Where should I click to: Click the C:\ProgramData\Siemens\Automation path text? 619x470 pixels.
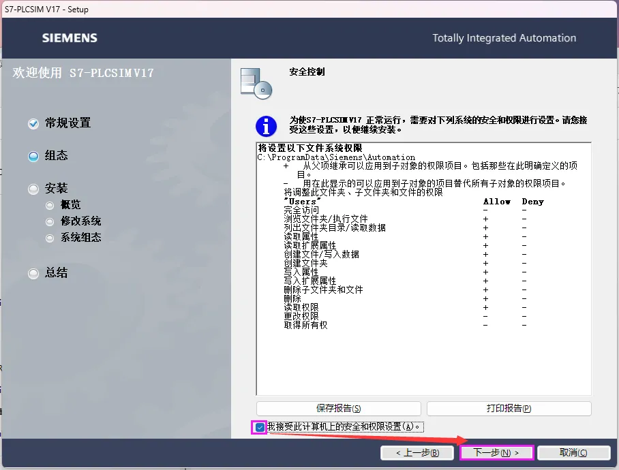click(336, 157)
